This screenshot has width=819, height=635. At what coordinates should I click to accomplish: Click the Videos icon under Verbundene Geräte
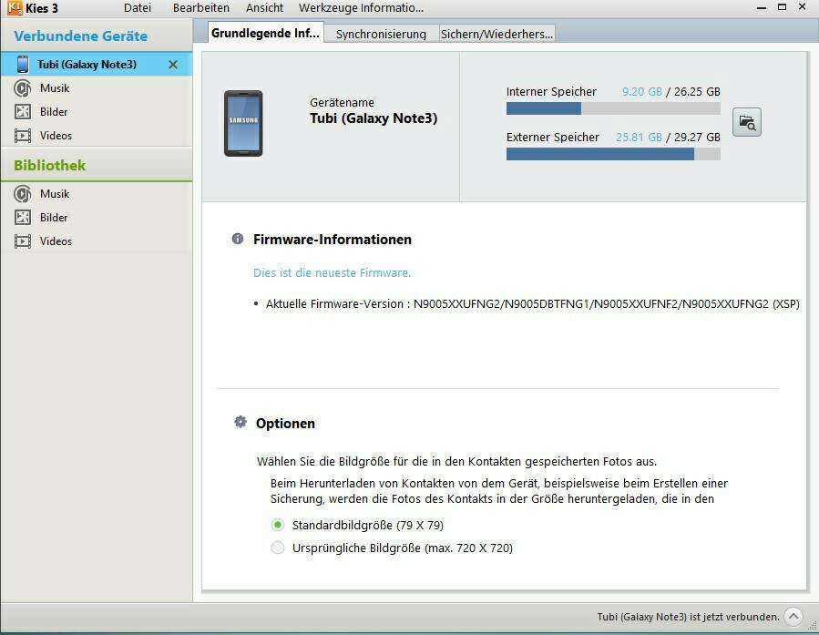point(23,136)
